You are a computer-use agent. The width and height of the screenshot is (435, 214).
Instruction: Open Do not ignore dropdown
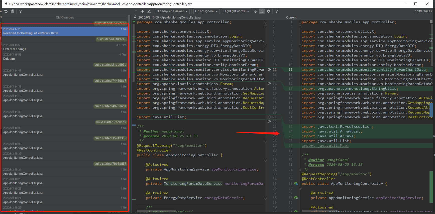pyautogui.click(x=207, y=11)
